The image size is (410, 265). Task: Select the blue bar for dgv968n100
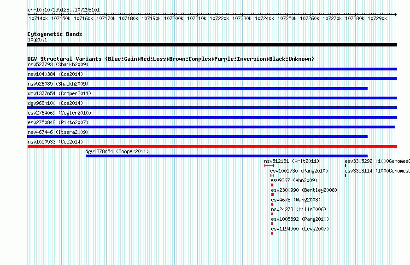(x=212, y=108)
